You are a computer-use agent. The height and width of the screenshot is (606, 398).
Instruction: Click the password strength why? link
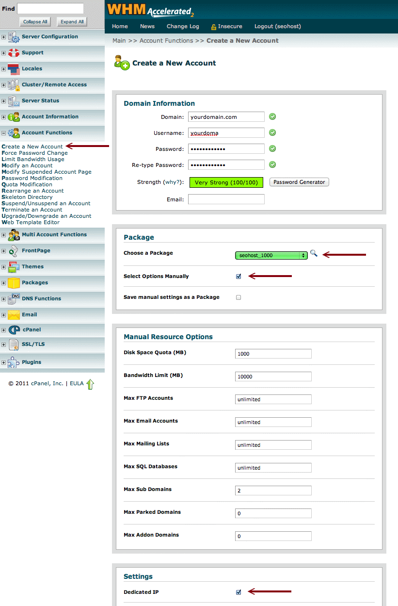[173, 182]
